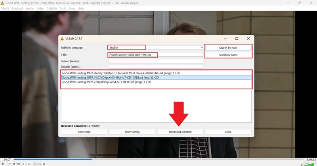Click the VLC cone icon in main title bar
The height and width of the screenshot is (166, 317).
coord(2,3)
